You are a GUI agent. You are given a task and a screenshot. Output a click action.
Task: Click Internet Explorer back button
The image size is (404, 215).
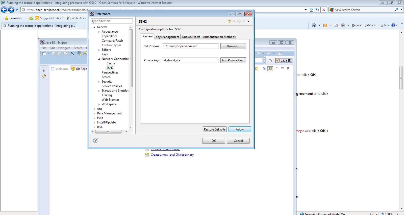pyautogui.click(x=4, y=10)
